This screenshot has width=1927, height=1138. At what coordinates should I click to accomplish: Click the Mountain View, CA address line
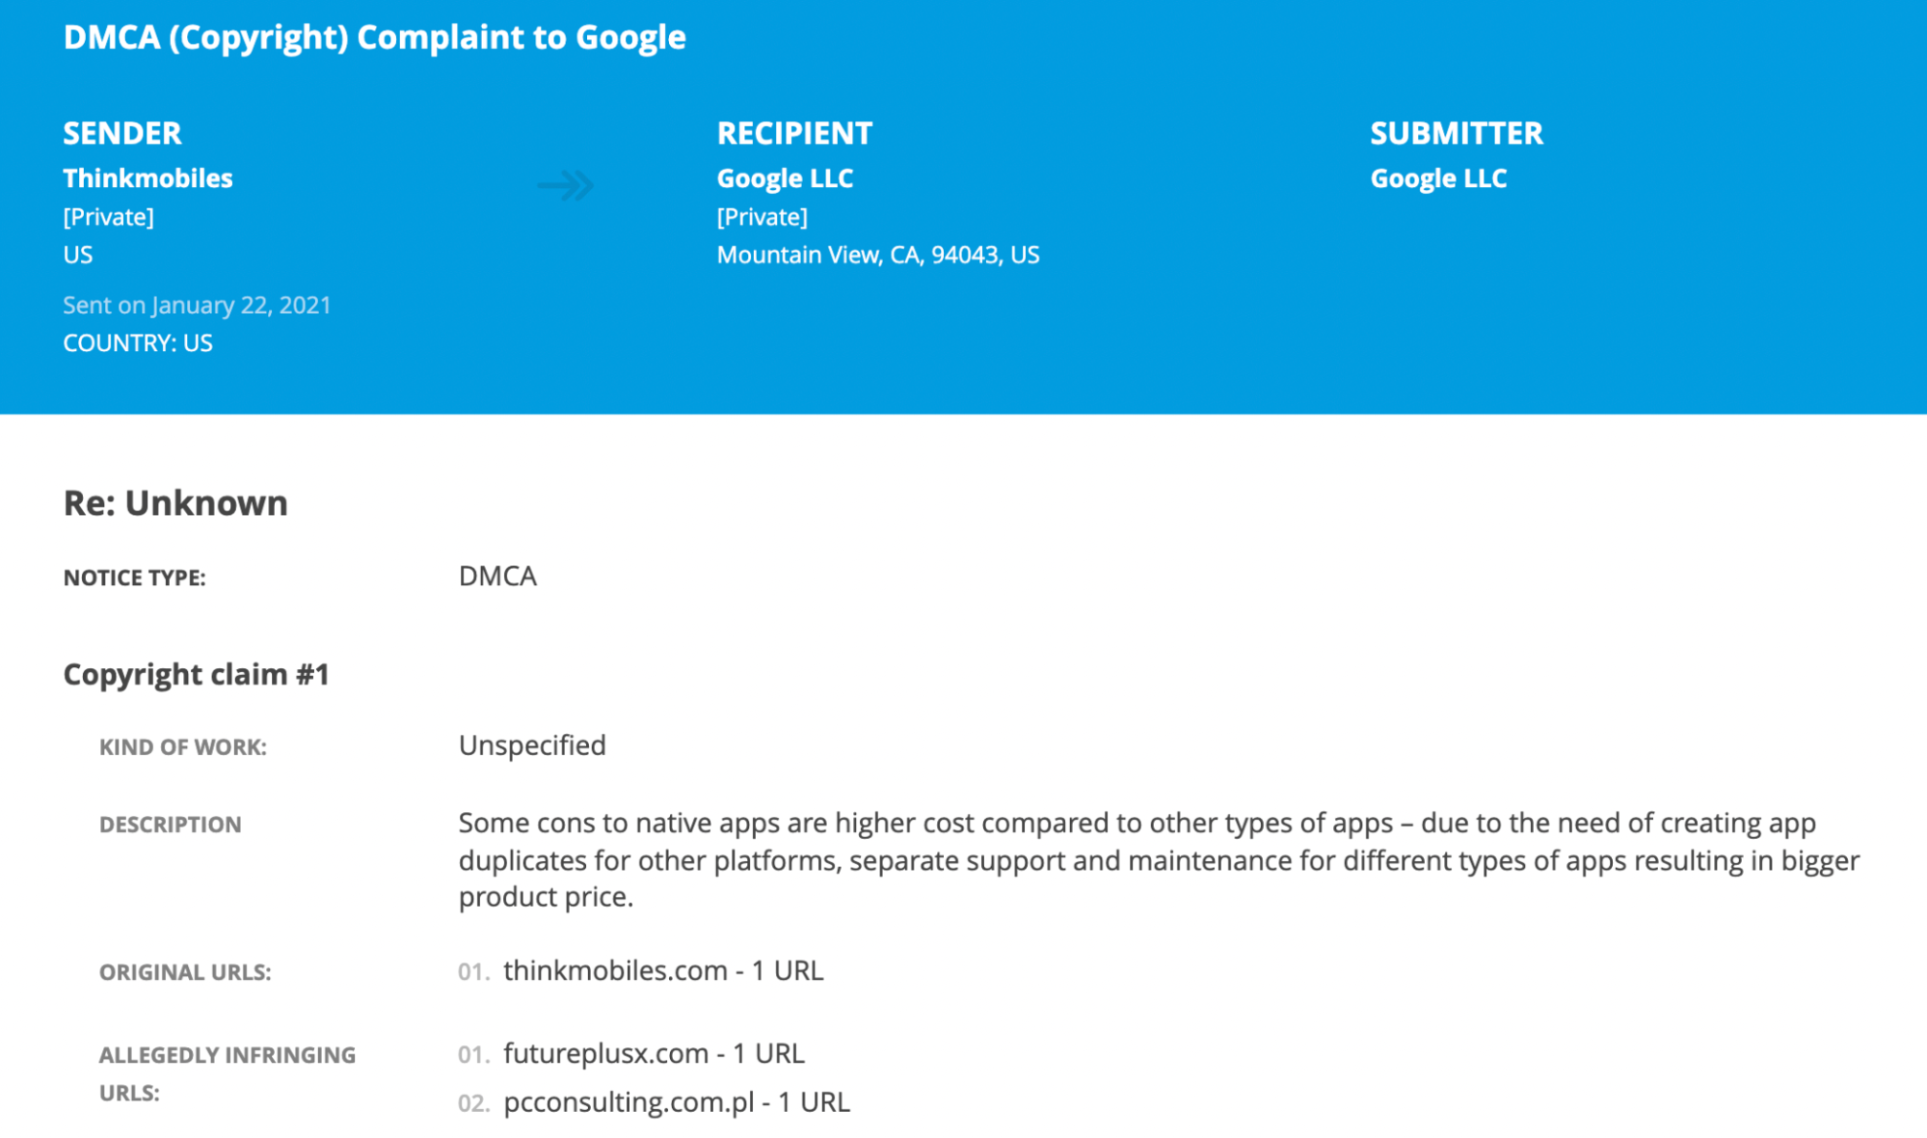[878, 255]
